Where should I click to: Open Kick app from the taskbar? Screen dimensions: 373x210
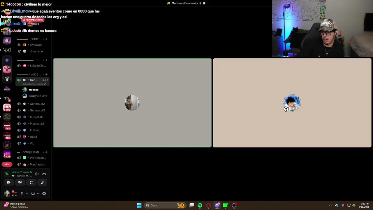(x=225, y=205)
